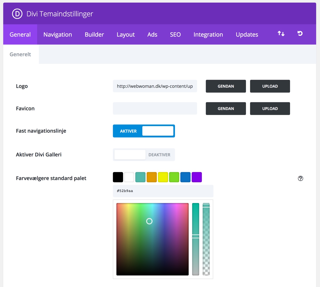
Task: Click the hex color code field
Action: coord(163,191)
